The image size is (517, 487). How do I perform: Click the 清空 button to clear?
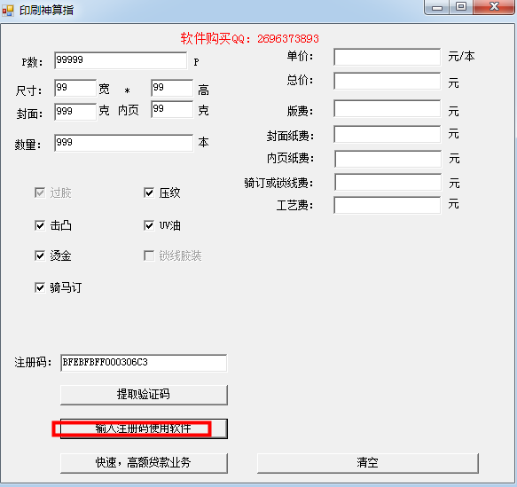pyautogui.click(x=368, y=462)
